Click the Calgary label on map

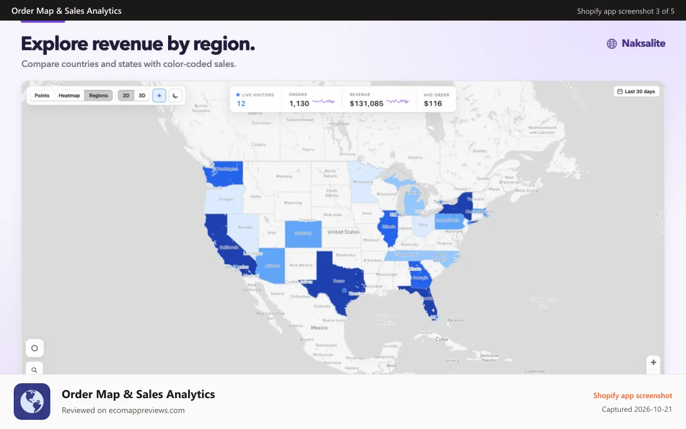259,145
